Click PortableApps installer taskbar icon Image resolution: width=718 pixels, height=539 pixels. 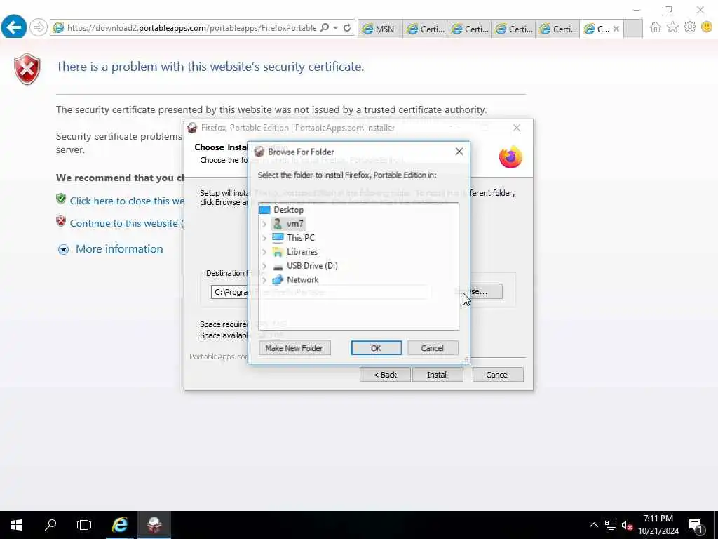pyautogui.click(x=154, y=525)
